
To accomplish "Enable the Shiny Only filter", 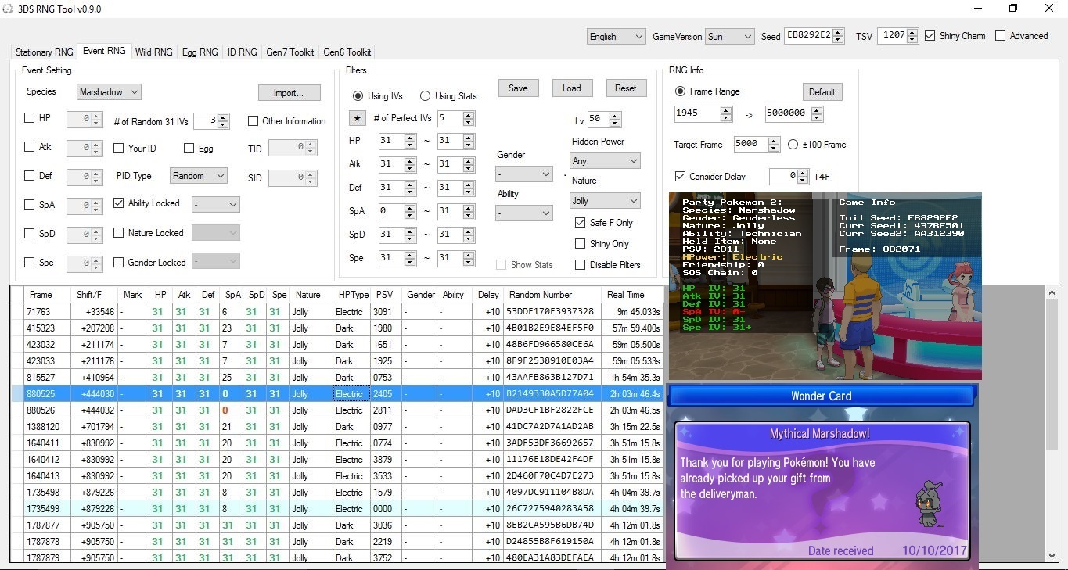I will [x=580, y=243].
